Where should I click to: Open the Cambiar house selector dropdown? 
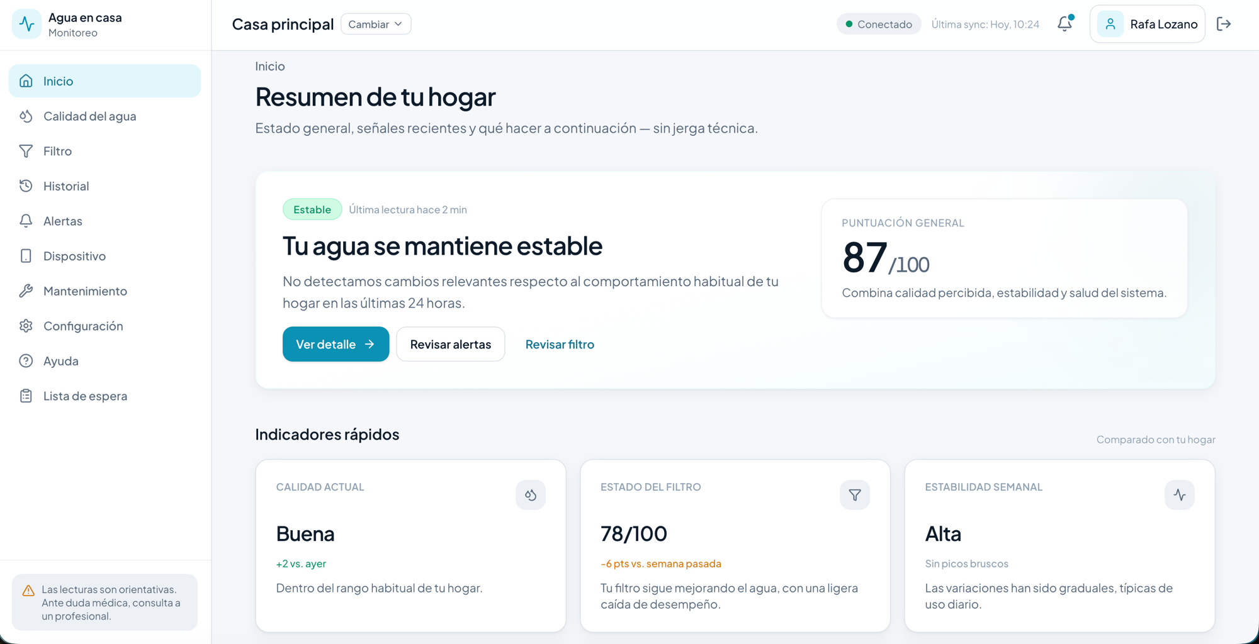tap(375, 23)
